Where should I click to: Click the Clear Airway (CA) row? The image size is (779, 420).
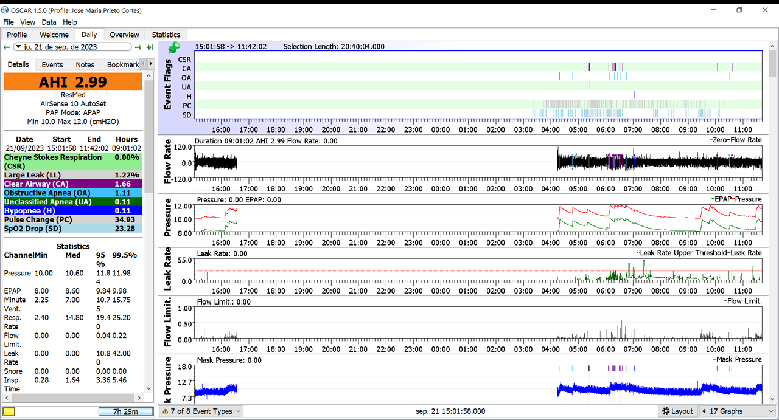[73, 184]
